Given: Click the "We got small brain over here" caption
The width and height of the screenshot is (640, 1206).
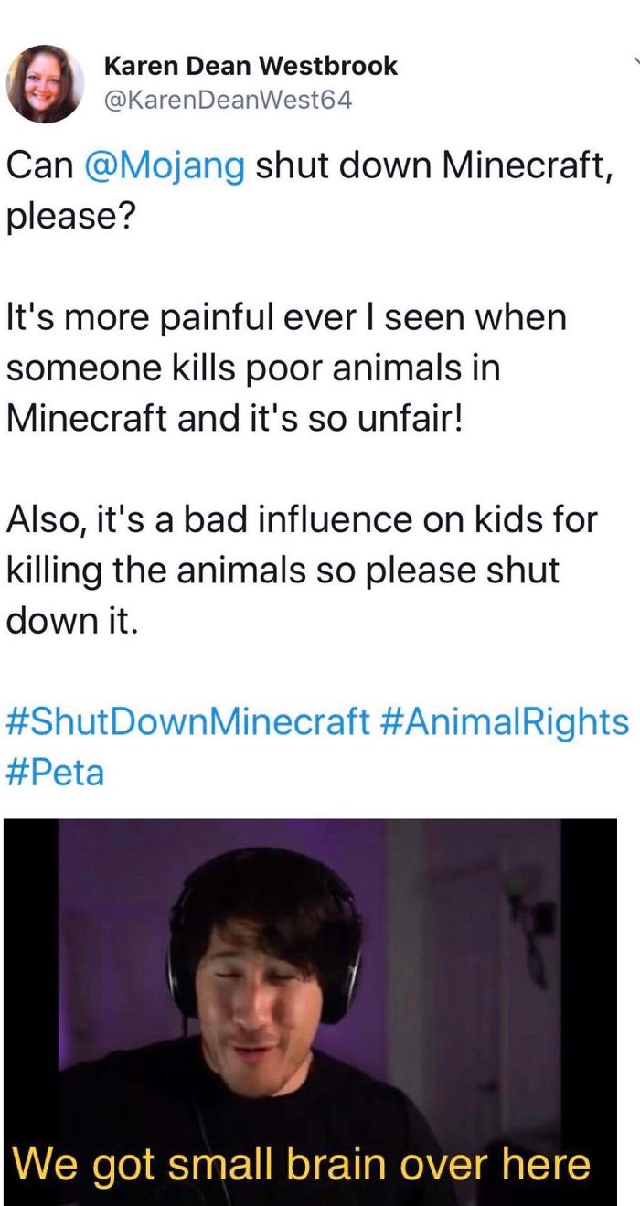Looking at the screenshot, I should pyautogui.click(x=301, y=1164).
